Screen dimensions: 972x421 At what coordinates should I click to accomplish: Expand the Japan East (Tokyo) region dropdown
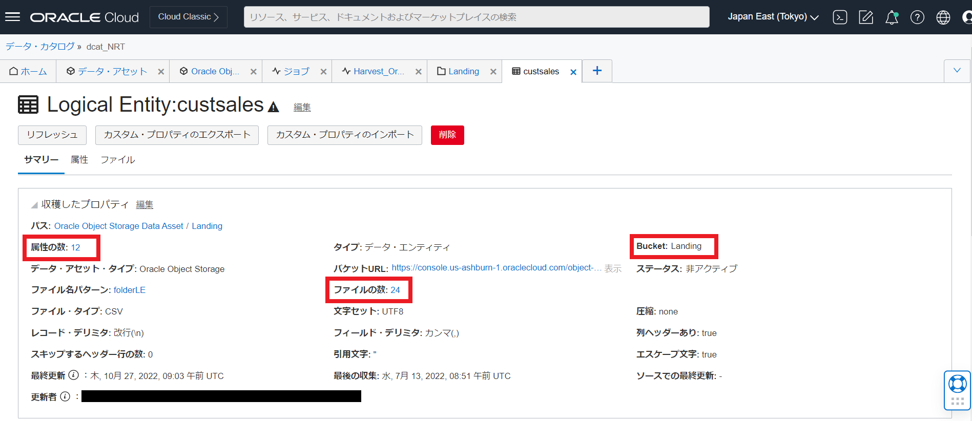click(x=773, y=17)
